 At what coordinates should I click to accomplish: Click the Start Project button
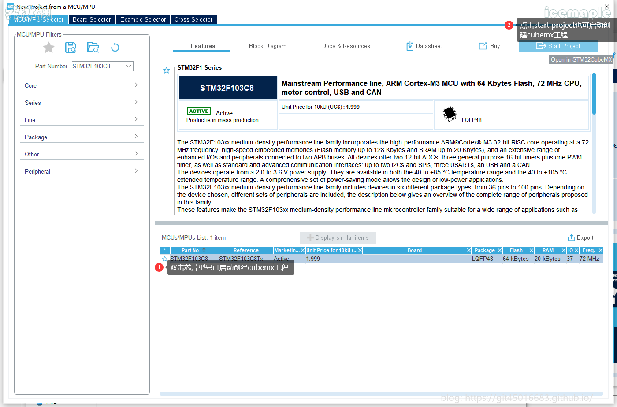(x=558, y=46)
